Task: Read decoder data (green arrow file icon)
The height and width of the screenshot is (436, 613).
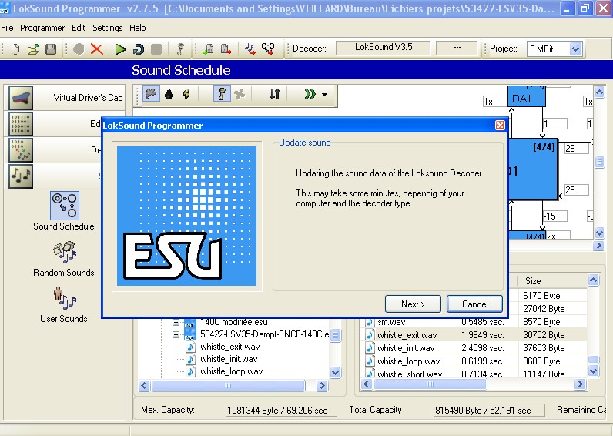Action: (208, 49)
